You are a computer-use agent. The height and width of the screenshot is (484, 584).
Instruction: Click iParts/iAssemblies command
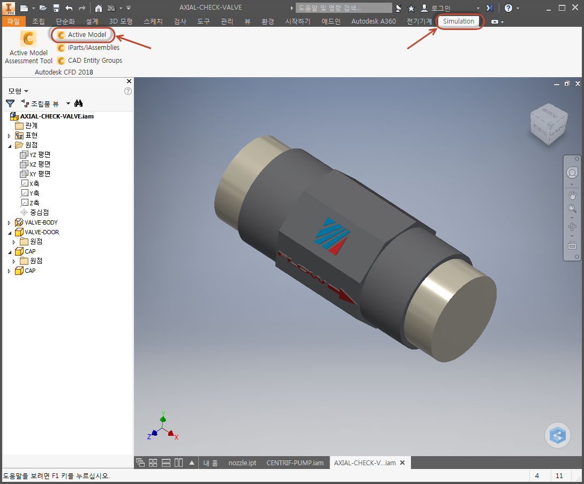coord(88,48)
